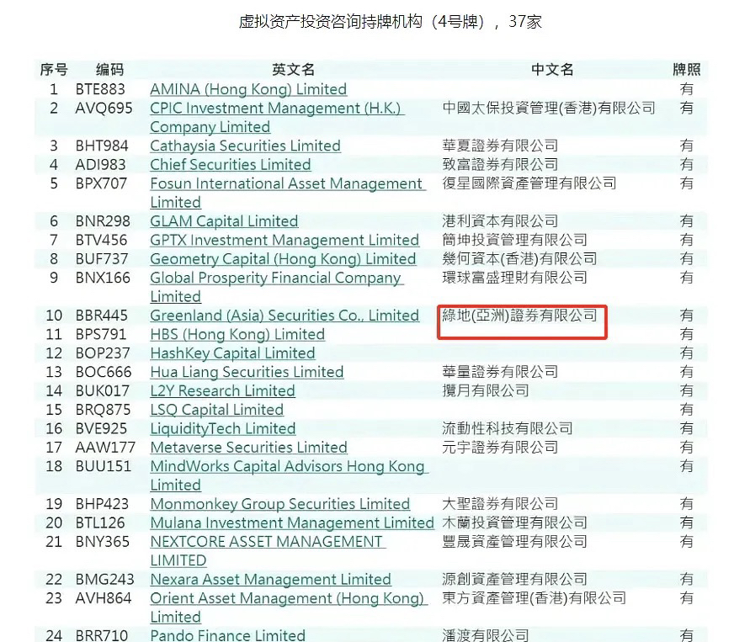Open Nexara Asset Management Limited link
Image resolution: width=734 pixels, height=642 pixels.
click(270, 579)
